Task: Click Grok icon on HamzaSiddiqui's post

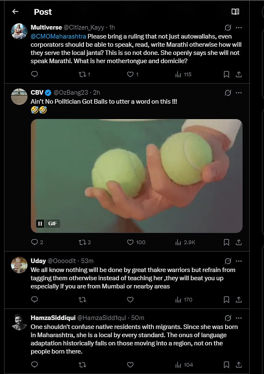Action: 228,318
